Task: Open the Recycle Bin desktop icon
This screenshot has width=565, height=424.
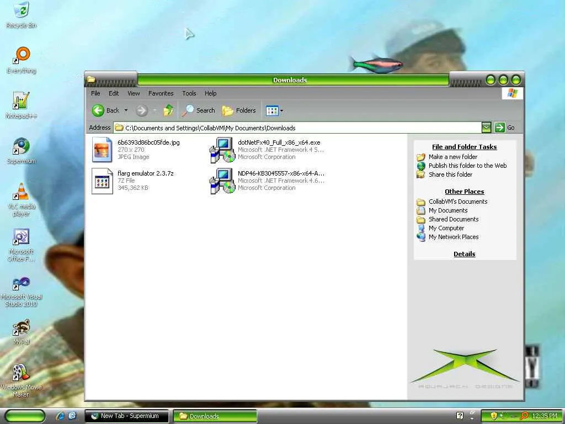Action: coord(22,15)
